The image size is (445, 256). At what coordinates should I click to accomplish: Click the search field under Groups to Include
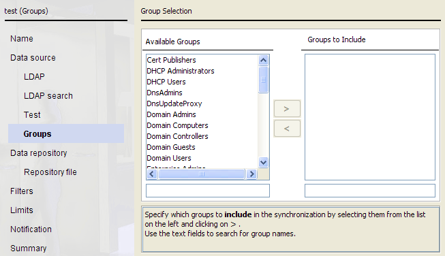pos(370,191)
